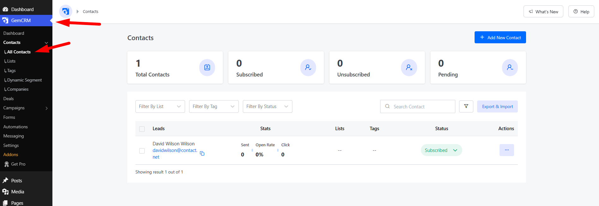Open the Filter By Status dropdown

tap(267, 106)
